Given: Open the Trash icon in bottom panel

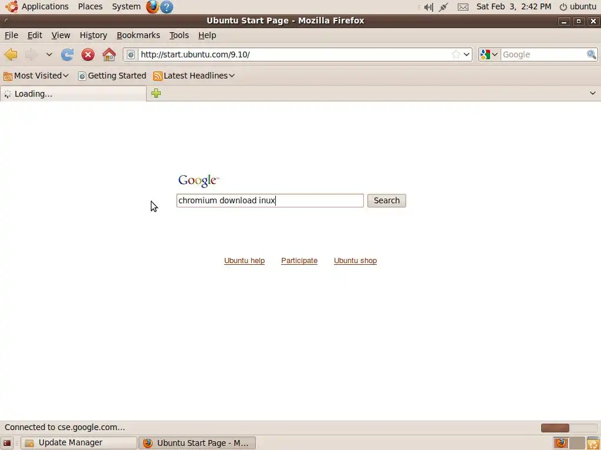Looking at the screenshot, I should (593, 443).
